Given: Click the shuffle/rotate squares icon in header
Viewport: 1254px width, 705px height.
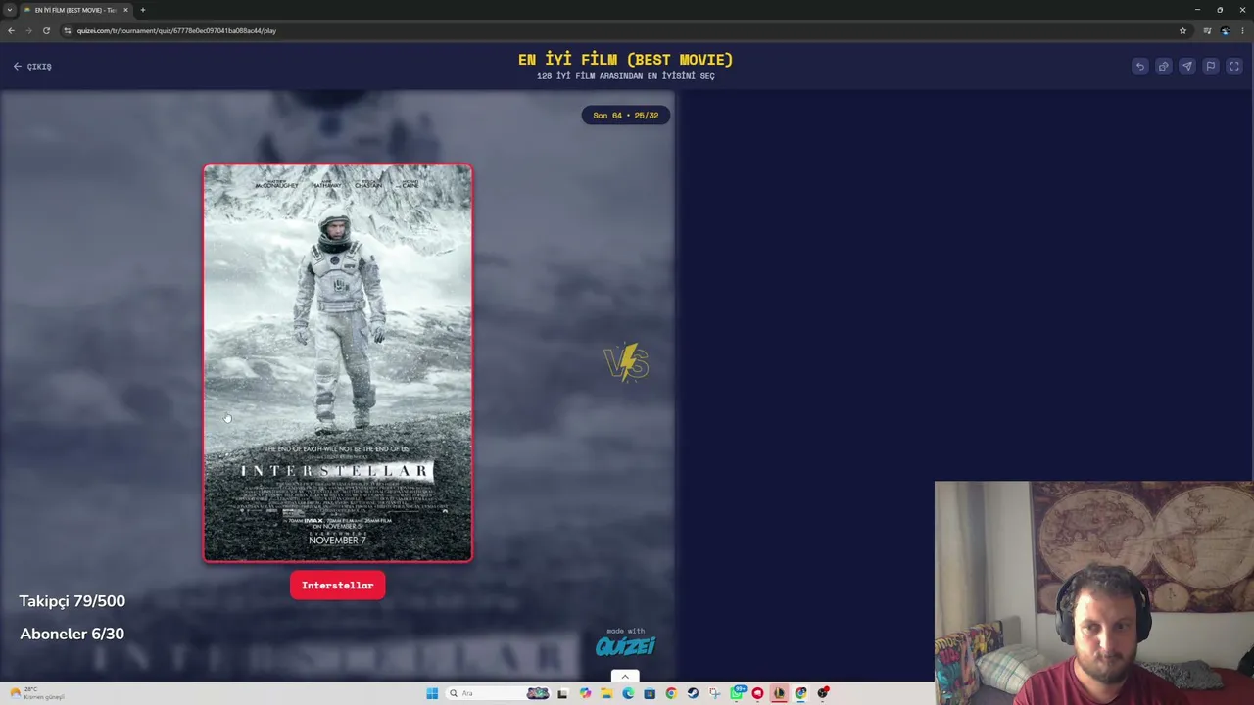Looking at the screenshot, I should point(1163,67).
